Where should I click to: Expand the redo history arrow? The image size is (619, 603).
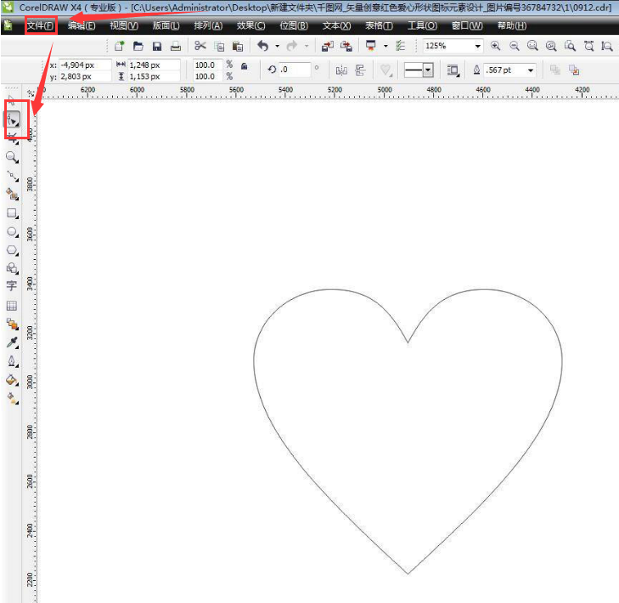307,46
